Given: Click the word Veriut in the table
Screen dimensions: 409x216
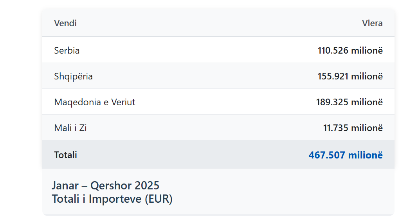Looking at the screenshot, I should [x=123, y=102].
